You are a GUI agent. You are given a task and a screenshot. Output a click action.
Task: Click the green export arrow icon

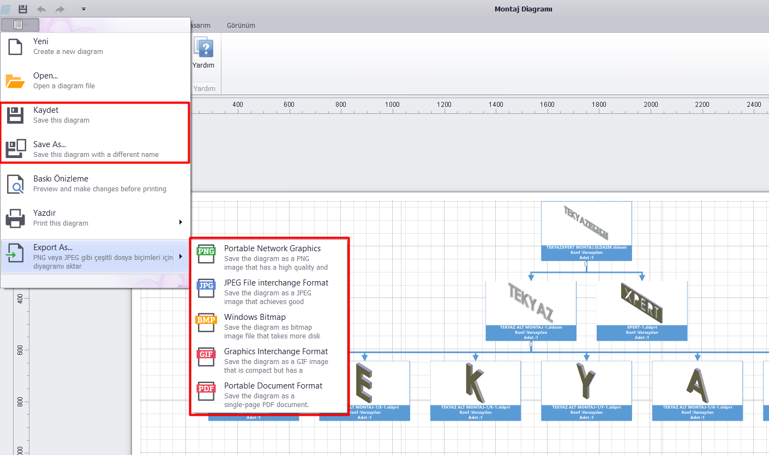[15, 253]
